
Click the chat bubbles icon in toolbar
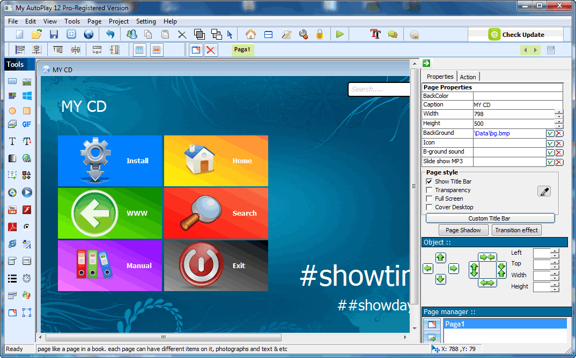pos(393,34)
